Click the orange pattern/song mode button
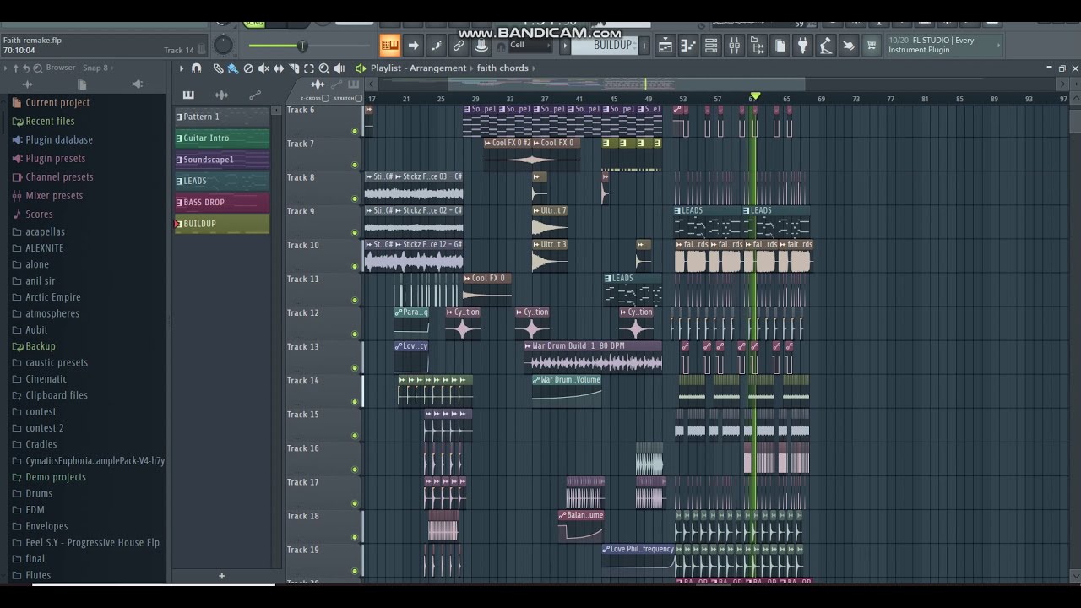Viewport: 1081px width, 608px height. 389,46
